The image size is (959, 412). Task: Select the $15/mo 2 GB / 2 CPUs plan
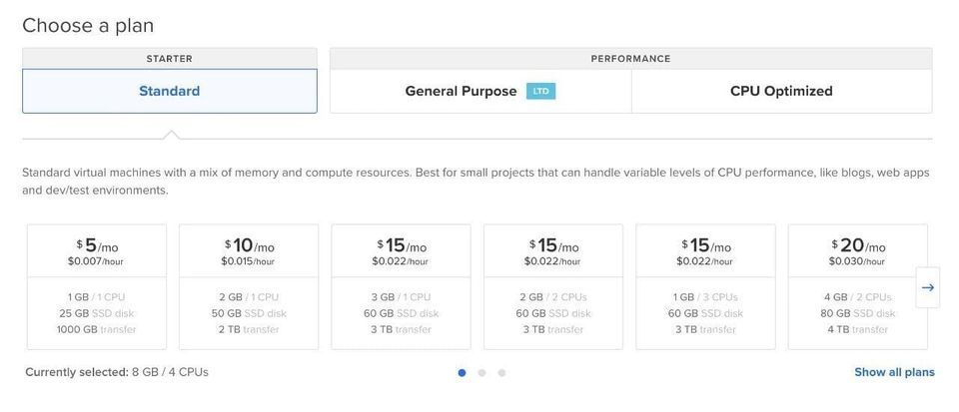pos(553,286)
